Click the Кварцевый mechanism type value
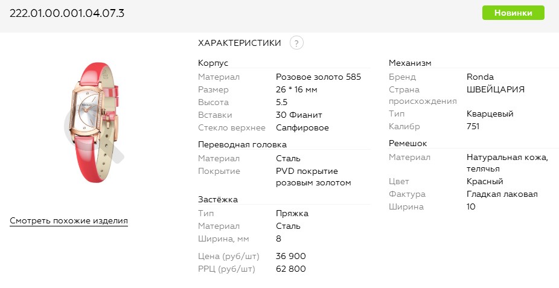 click(490, 114)
